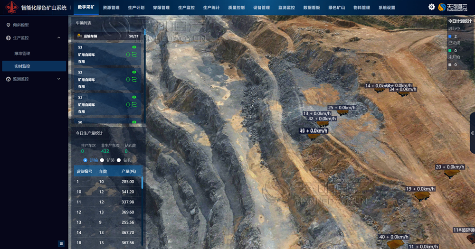Image resolution: width=475 pixels, height=249 pixels.
Task: Click the sidebar collapse menu icon at the bottom
Action: pos(61,244)
